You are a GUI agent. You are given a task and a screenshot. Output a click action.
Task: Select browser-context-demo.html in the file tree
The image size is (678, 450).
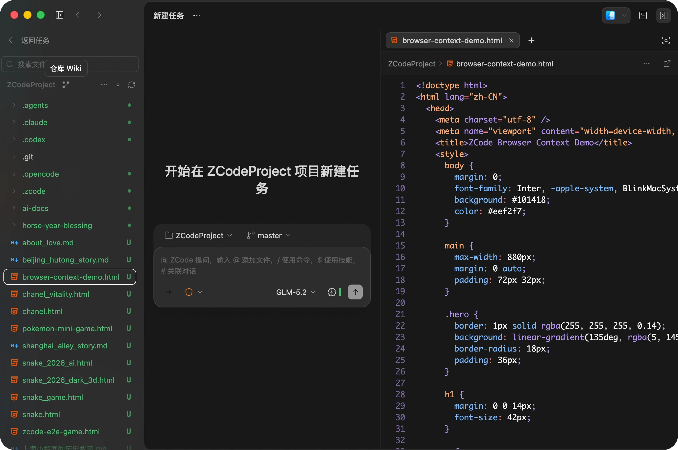tap(70, 277)
